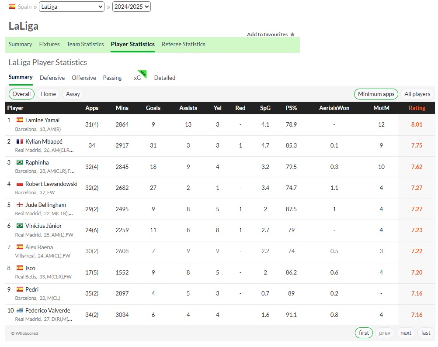Open Jude Bellingham's player page
438x347 pixels.
[x=45, y=205]
